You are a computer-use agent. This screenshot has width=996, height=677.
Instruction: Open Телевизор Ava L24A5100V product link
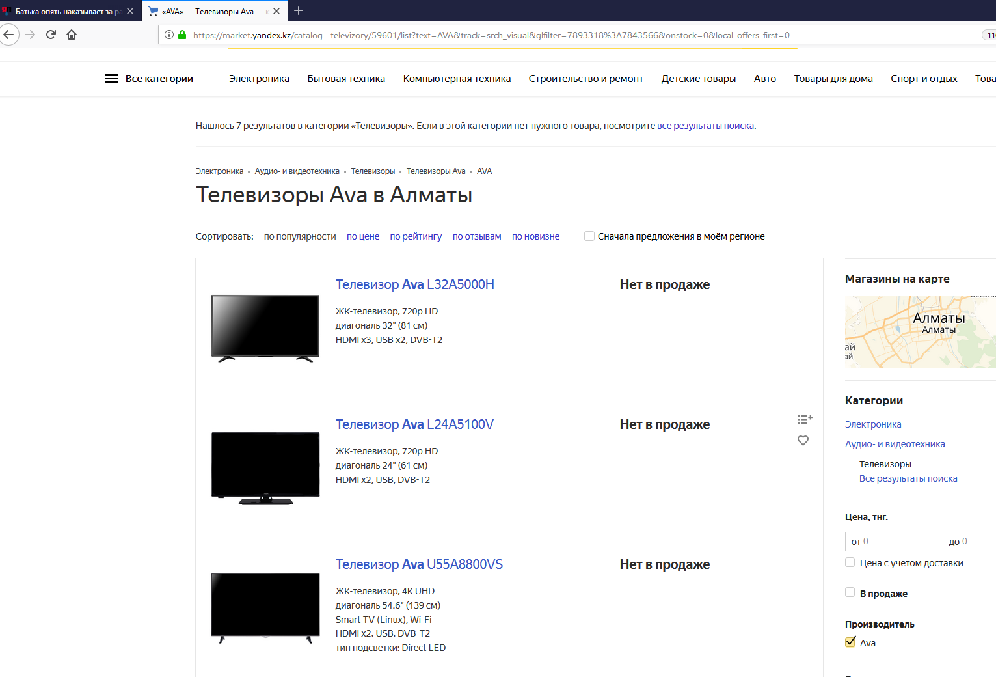pos(414,424)
